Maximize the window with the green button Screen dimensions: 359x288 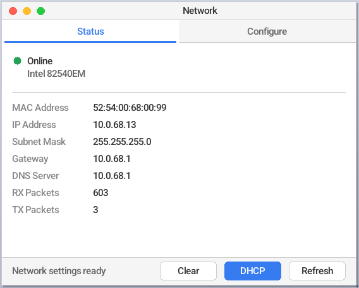(x=40, y=11)
